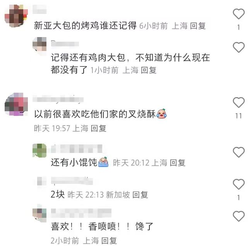250x246 pixels.
Task: Like the 新亚大包的烤鸡 comment
Action: point(239,14)
